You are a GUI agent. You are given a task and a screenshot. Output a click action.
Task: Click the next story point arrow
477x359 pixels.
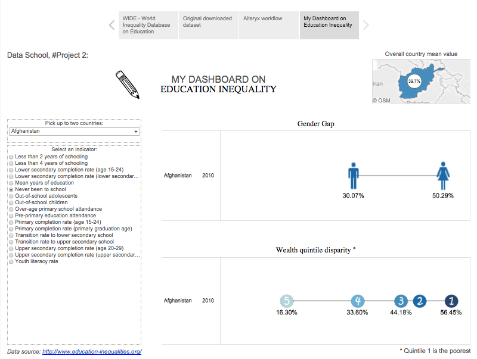click(x=366, y=25)
